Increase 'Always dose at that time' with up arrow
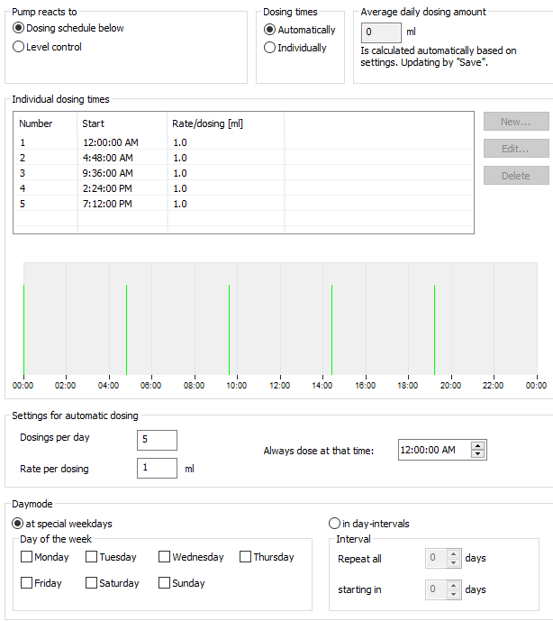Viewport: 553px width, 621px height. point(477,445)
